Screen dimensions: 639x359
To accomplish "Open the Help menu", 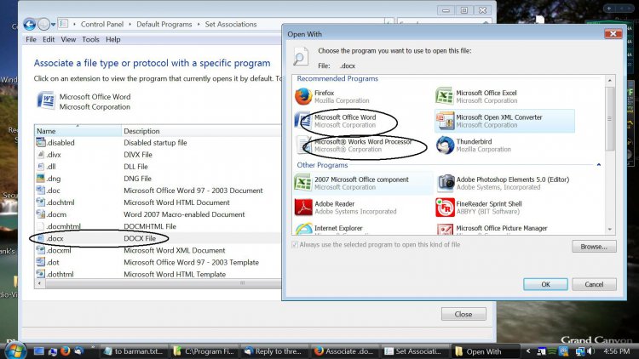I will click(x=112, y=39).
